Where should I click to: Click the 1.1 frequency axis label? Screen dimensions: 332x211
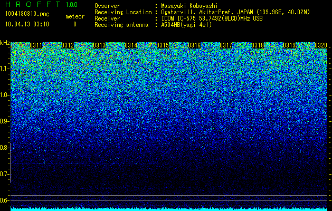click(x=4, y=69)
